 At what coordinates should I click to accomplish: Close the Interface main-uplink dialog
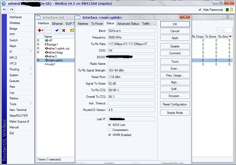[x=185, y=17]
